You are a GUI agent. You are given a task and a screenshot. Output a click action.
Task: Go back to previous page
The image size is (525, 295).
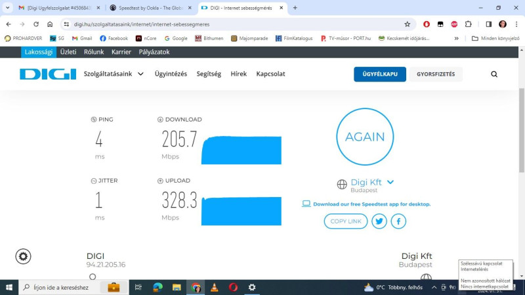pyautogui.click(x=9, y=24)
